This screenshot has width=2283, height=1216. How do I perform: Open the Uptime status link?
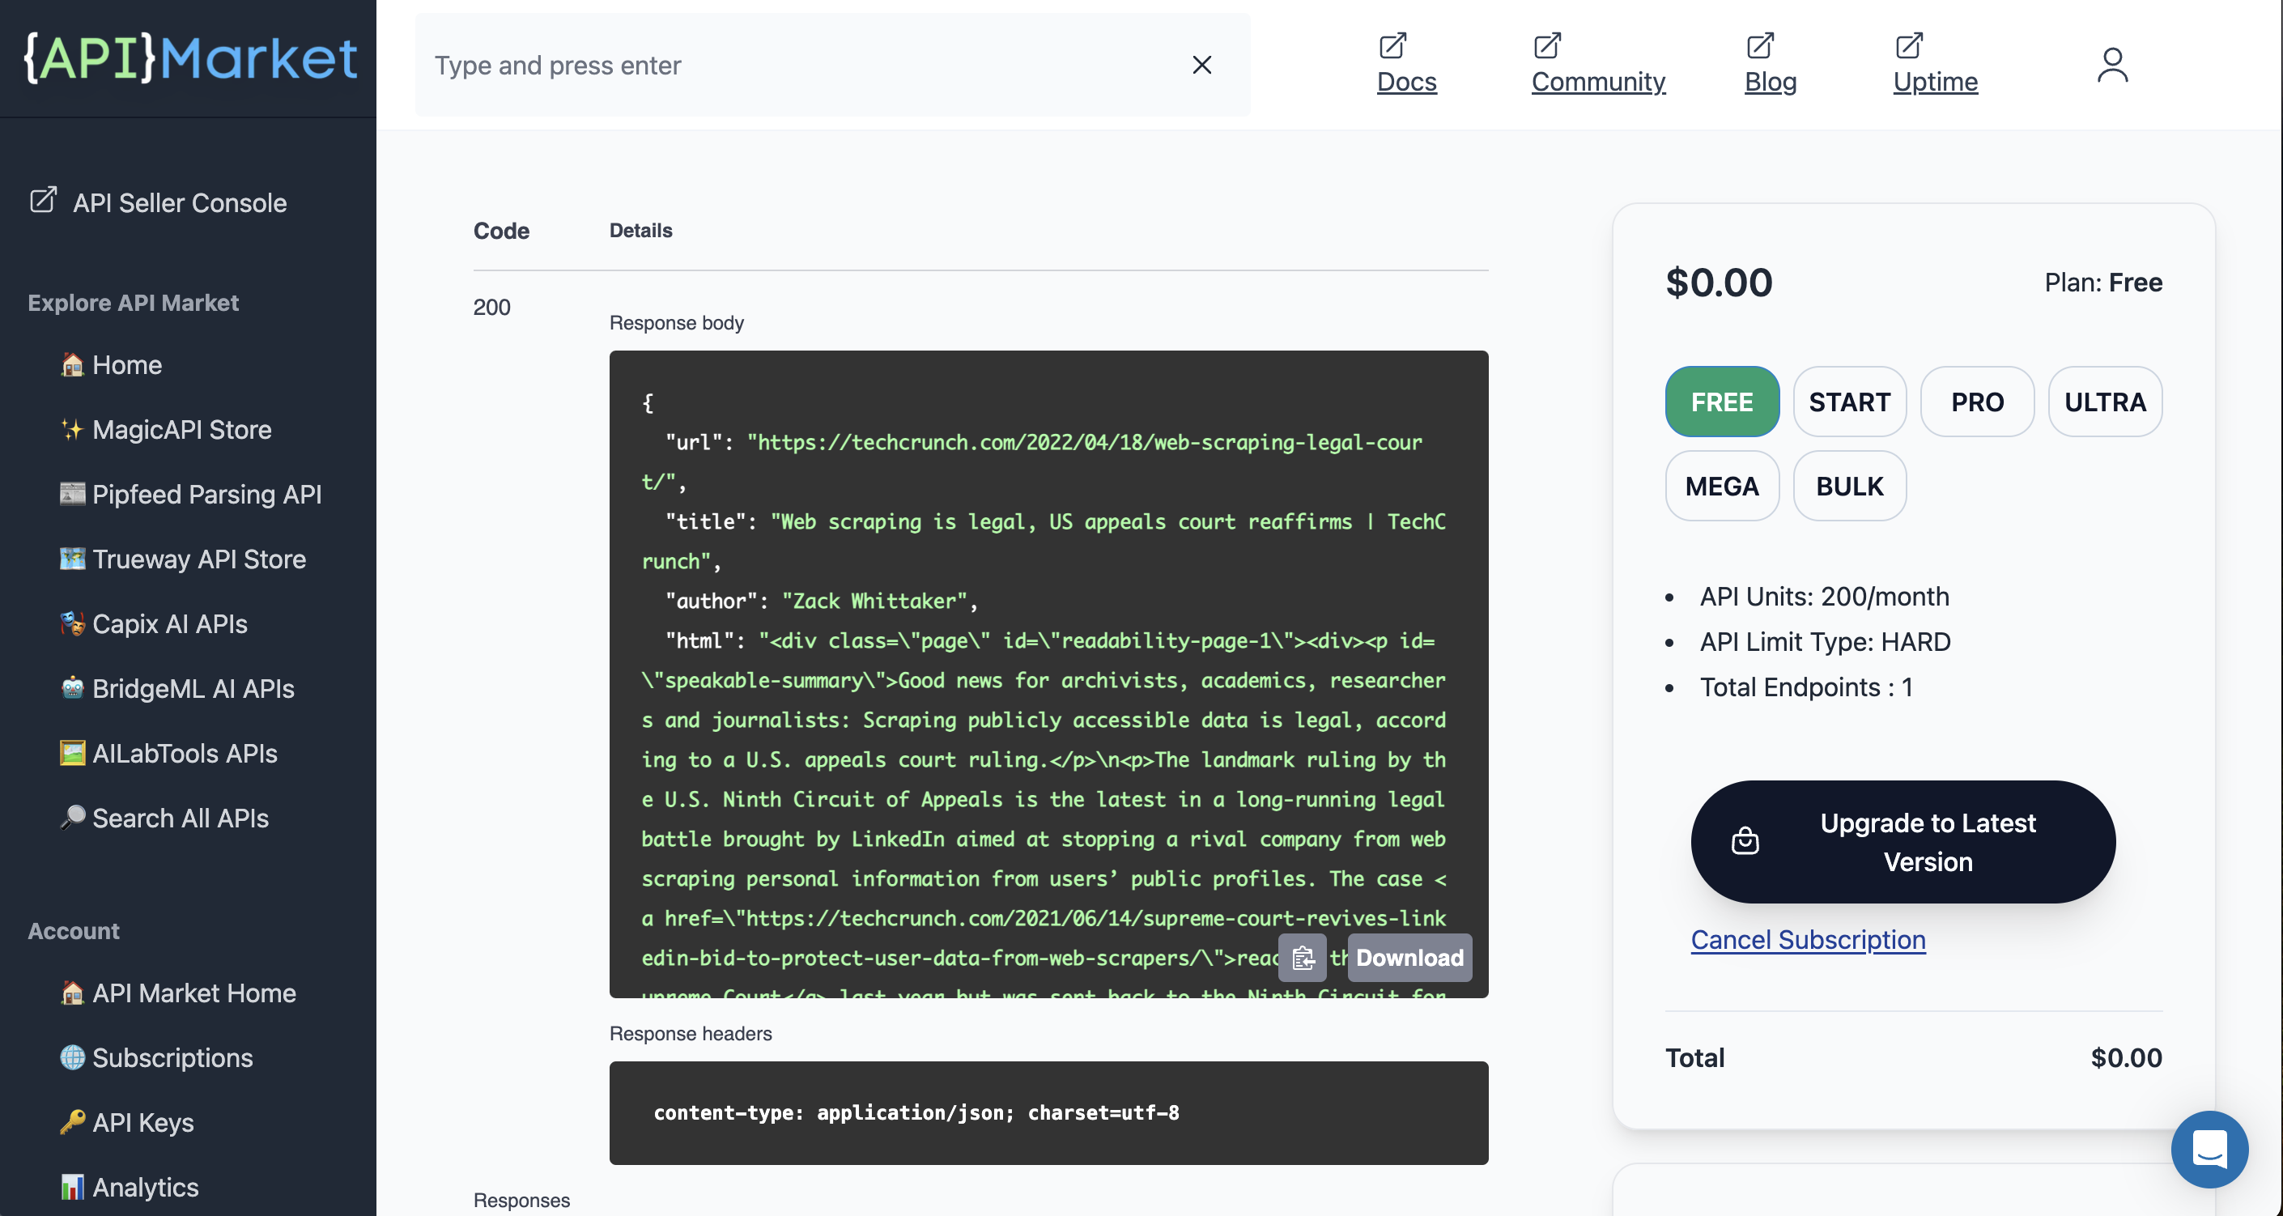[1935, 64]
